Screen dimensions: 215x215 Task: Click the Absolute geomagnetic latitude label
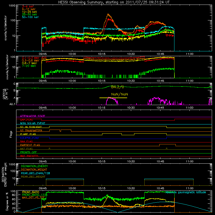click(x=186, y=192)
